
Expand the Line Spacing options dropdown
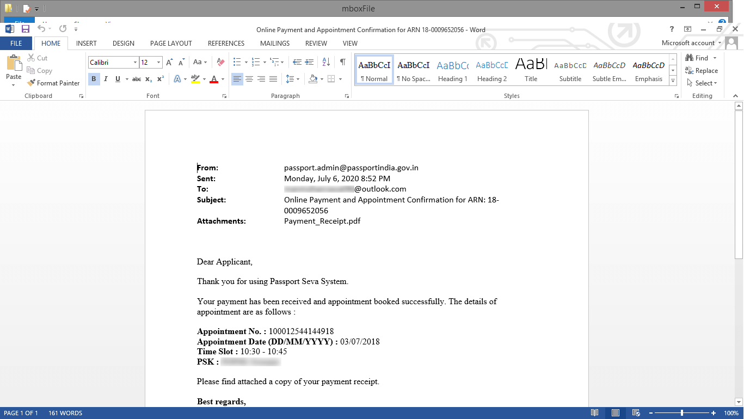click(298, 78)
